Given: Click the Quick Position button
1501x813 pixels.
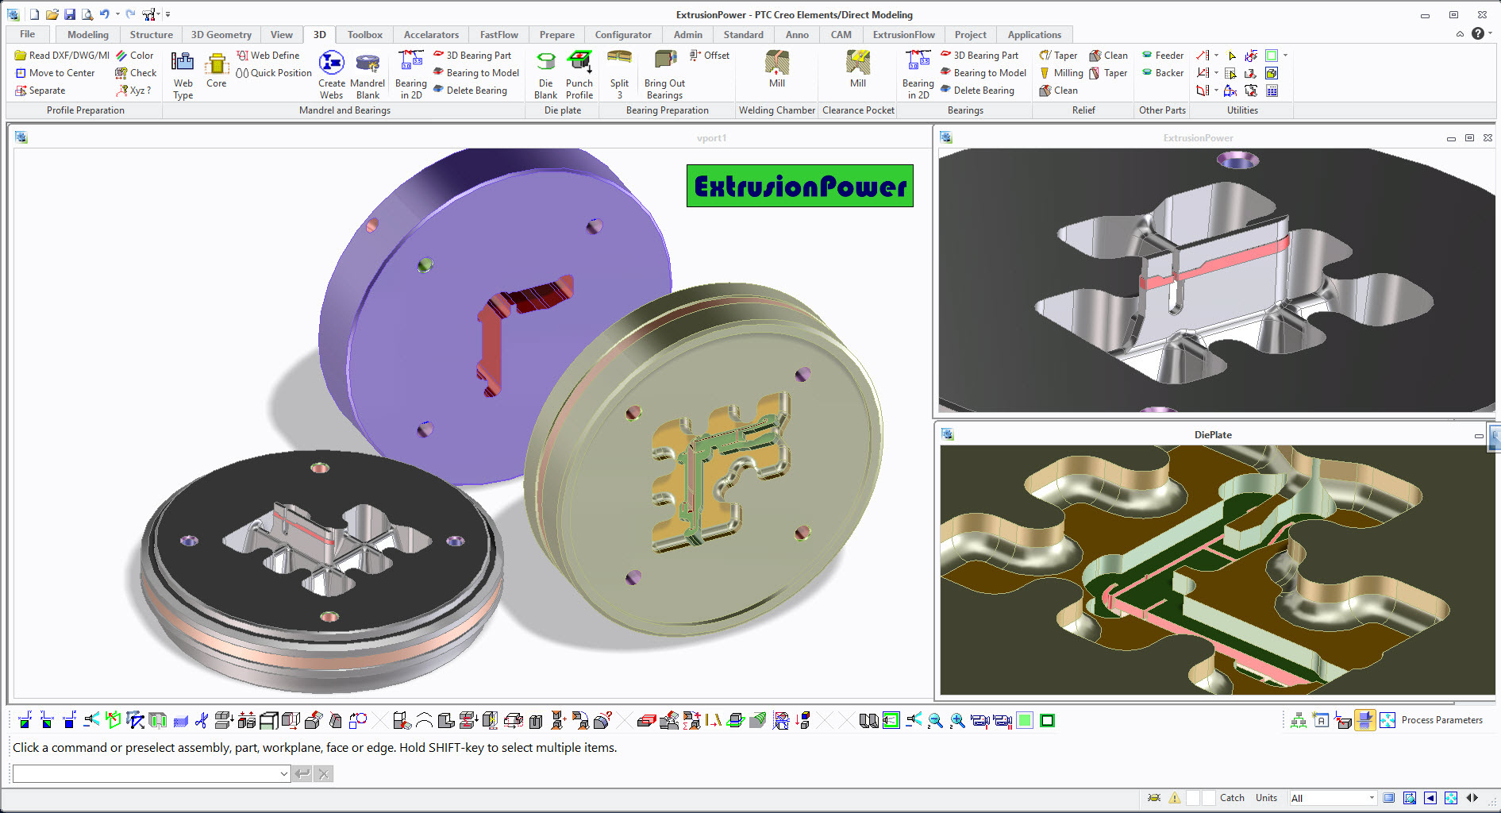Looking at the screenshot, I should pos(273,73).
